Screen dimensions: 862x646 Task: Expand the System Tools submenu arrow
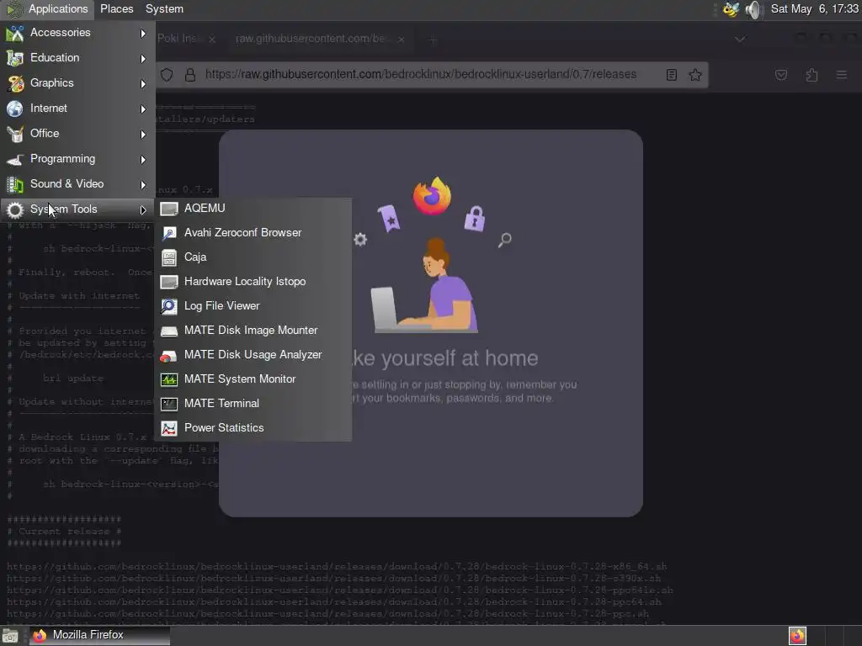click(x=143, y=209)
